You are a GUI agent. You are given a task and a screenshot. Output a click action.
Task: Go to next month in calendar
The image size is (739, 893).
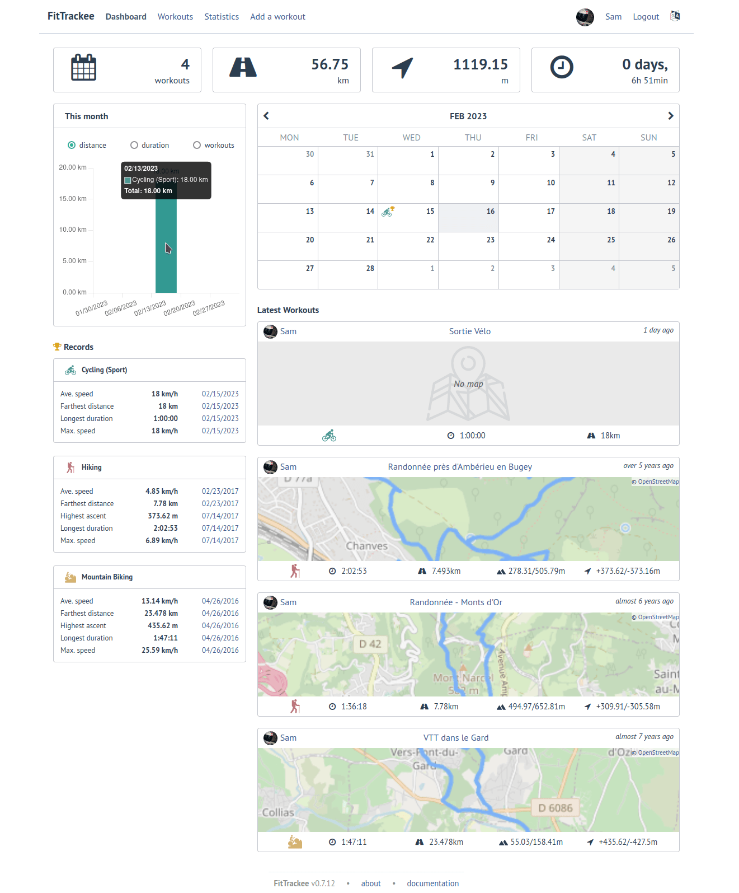[x=671, y=116]
